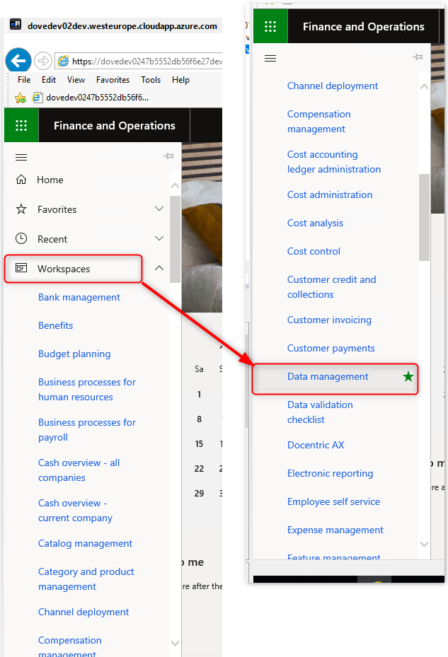This screenshot has height=657, width=448.
Task: Open Customer credit and collections
Action: pos(331,287)
